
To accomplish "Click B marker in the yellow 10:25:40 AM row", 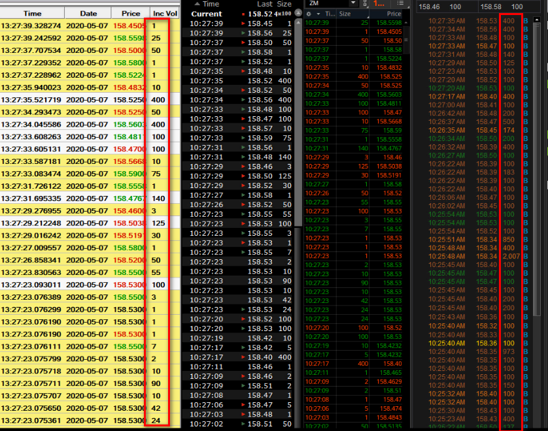I will (526, 343).
